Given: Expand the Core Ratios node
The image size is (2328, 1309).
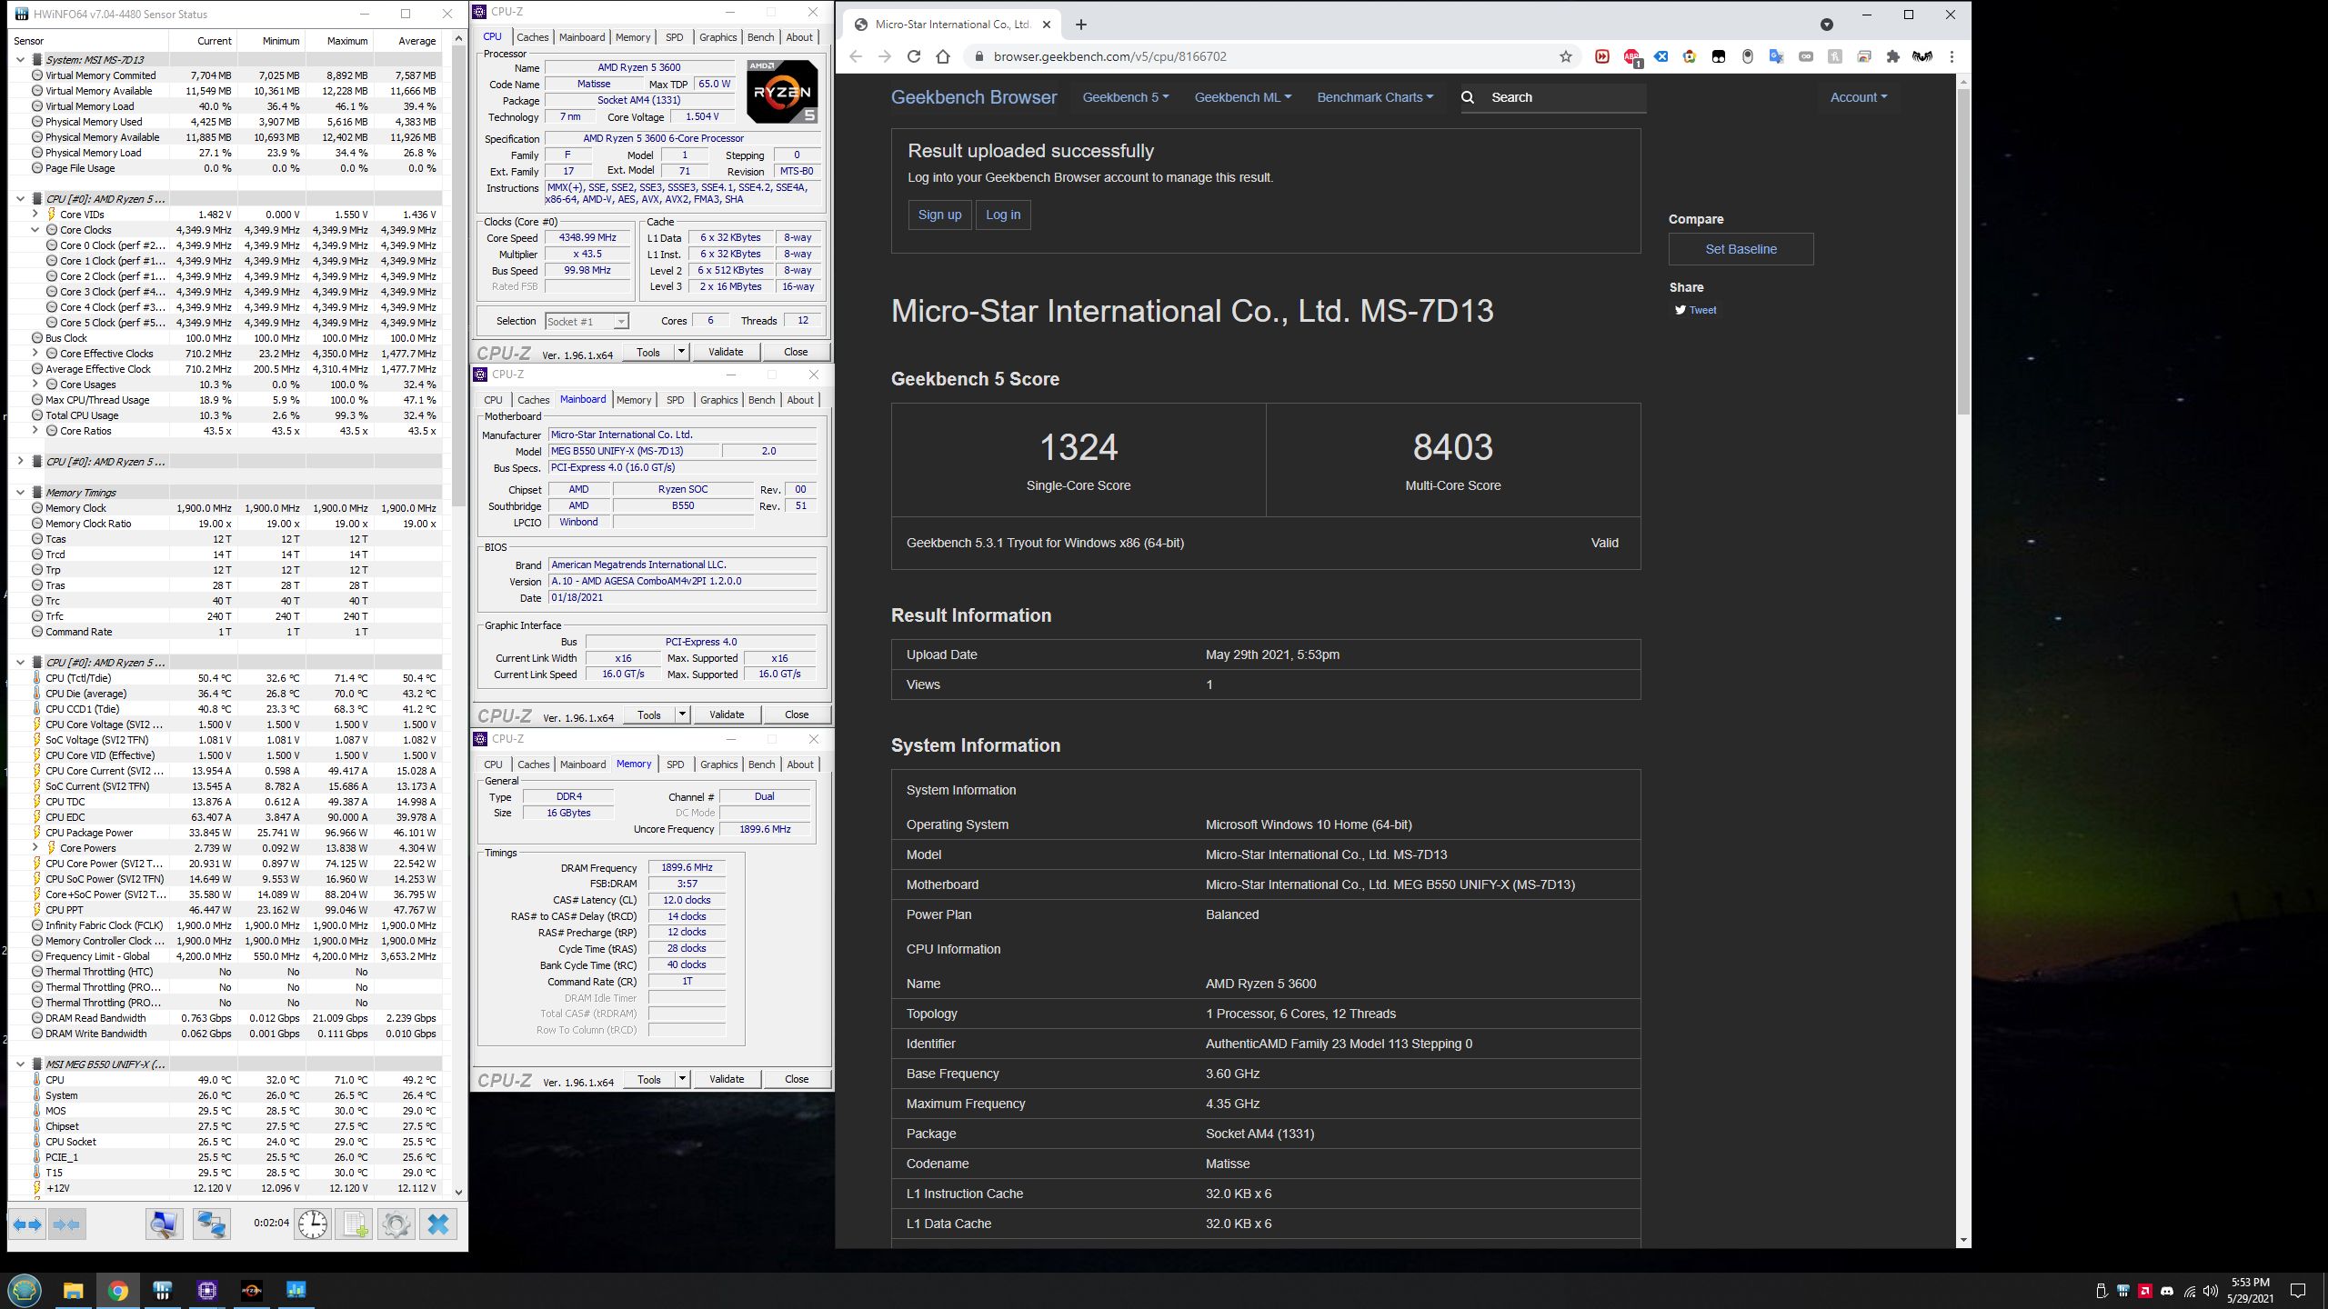Looking at the screenshot, I should (x=35, y=431).
